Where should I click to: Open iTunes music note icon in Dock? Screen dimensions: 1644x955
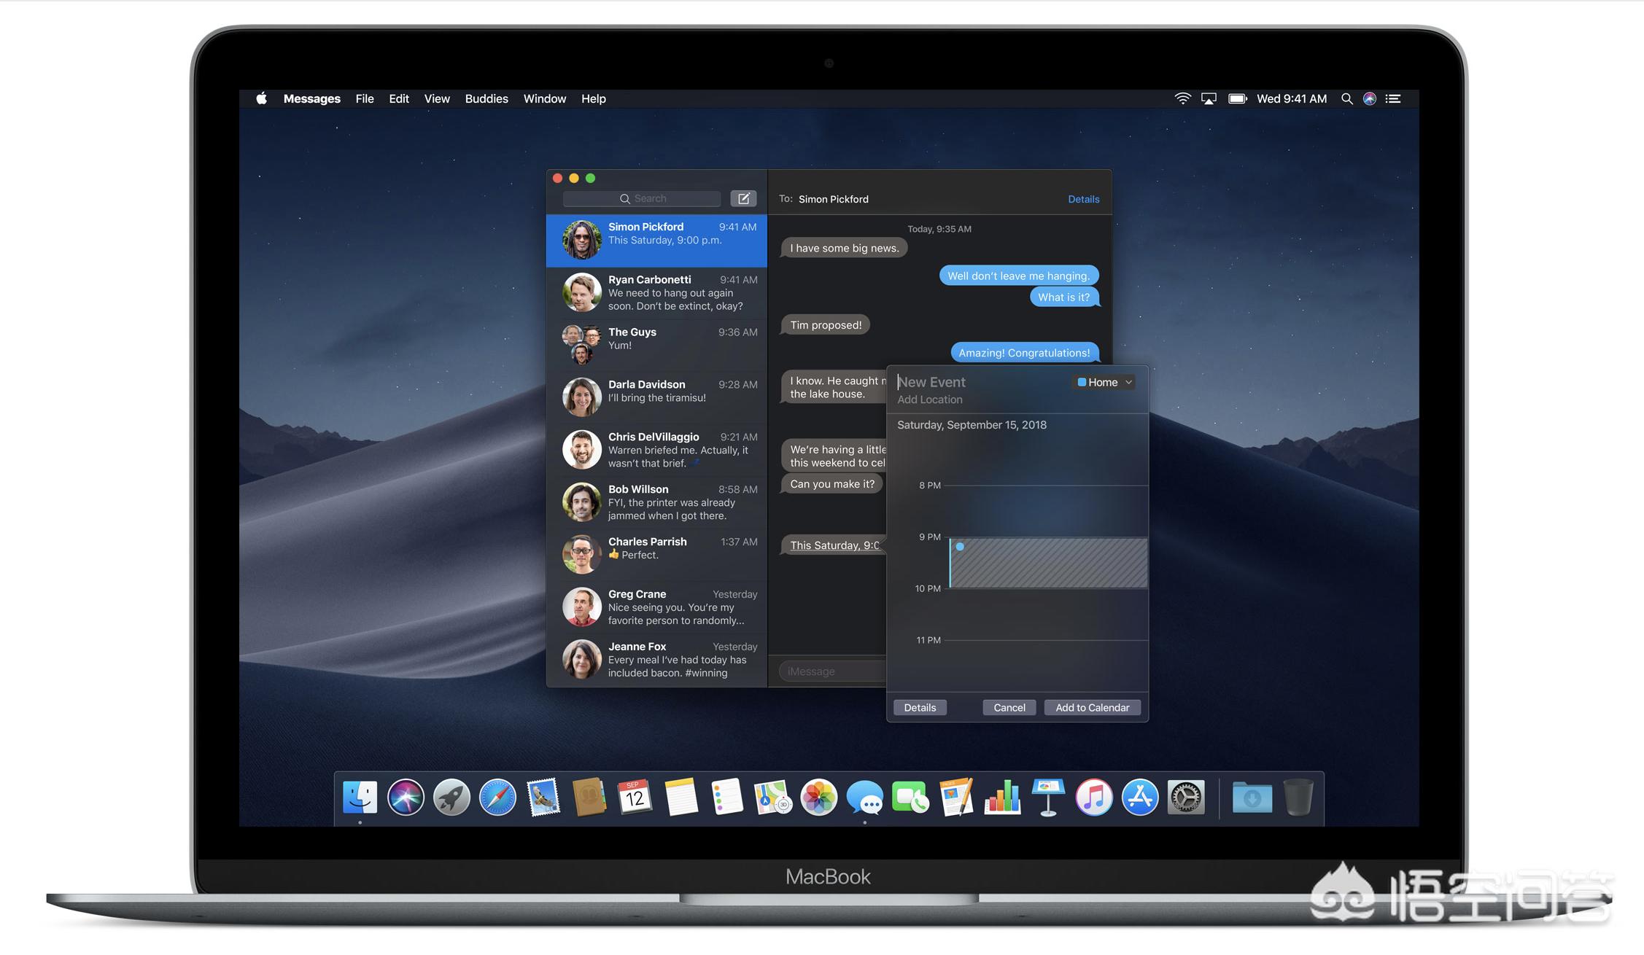tap(1094, 797)
